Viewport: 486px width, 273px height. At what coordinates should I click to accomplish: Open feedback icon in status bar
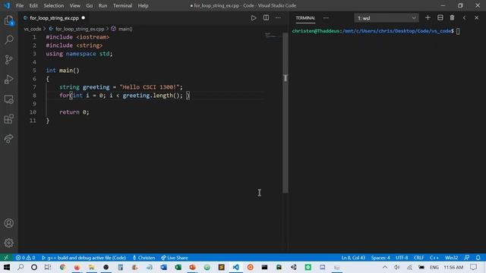tap(466, 258)
